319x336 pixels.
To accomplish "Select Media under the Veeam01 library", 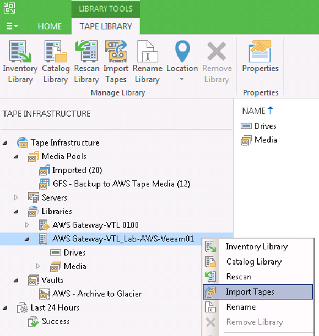I will [x=75, y=266].
